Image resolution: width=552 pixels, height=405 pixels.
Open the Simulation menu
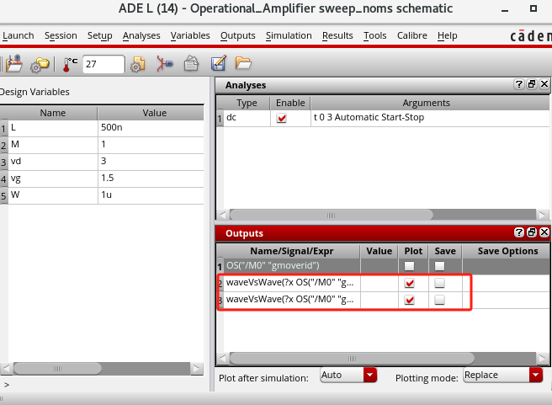(289, 35)
